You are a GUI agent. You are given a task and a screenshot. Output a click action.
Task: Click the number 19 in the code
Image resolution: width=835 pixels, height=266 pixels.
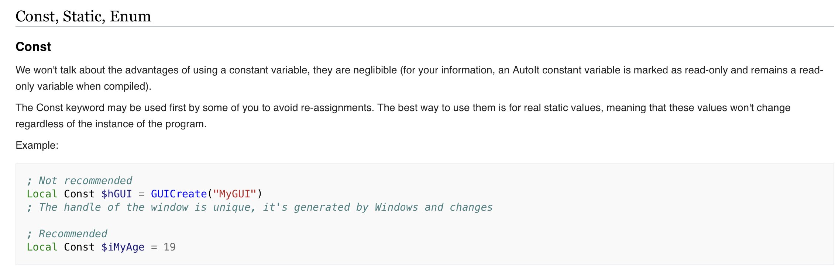point(169,247)
